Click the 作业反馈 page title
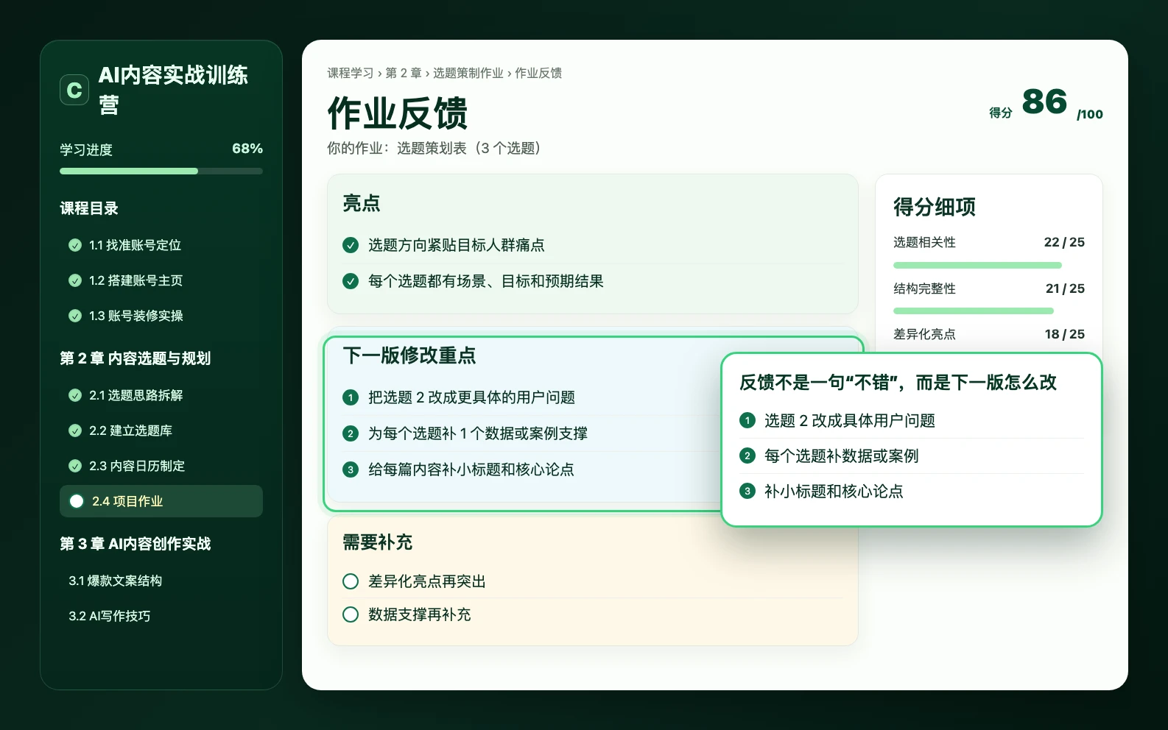The height and width of the screenshot is (730, 1168). pyautogui.click(x=398, y=113)
